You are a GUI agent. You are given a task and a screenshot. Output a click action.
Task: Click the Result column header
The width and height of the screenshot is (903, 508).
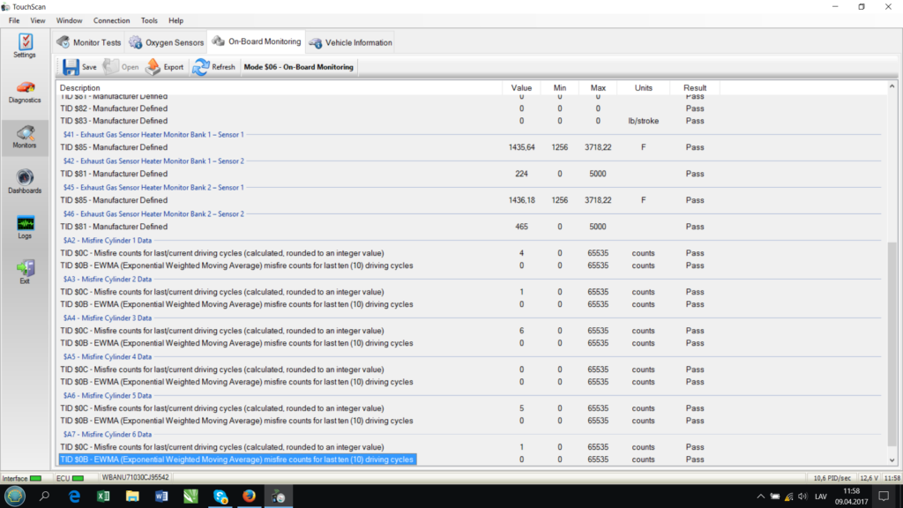pos(695,88)
